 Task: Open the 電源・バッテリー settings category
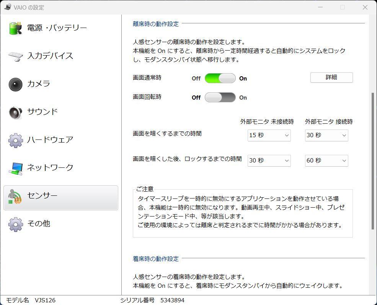pos(61,28)
